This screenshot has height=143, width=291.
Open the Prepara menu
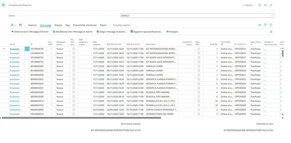(58, 25)
